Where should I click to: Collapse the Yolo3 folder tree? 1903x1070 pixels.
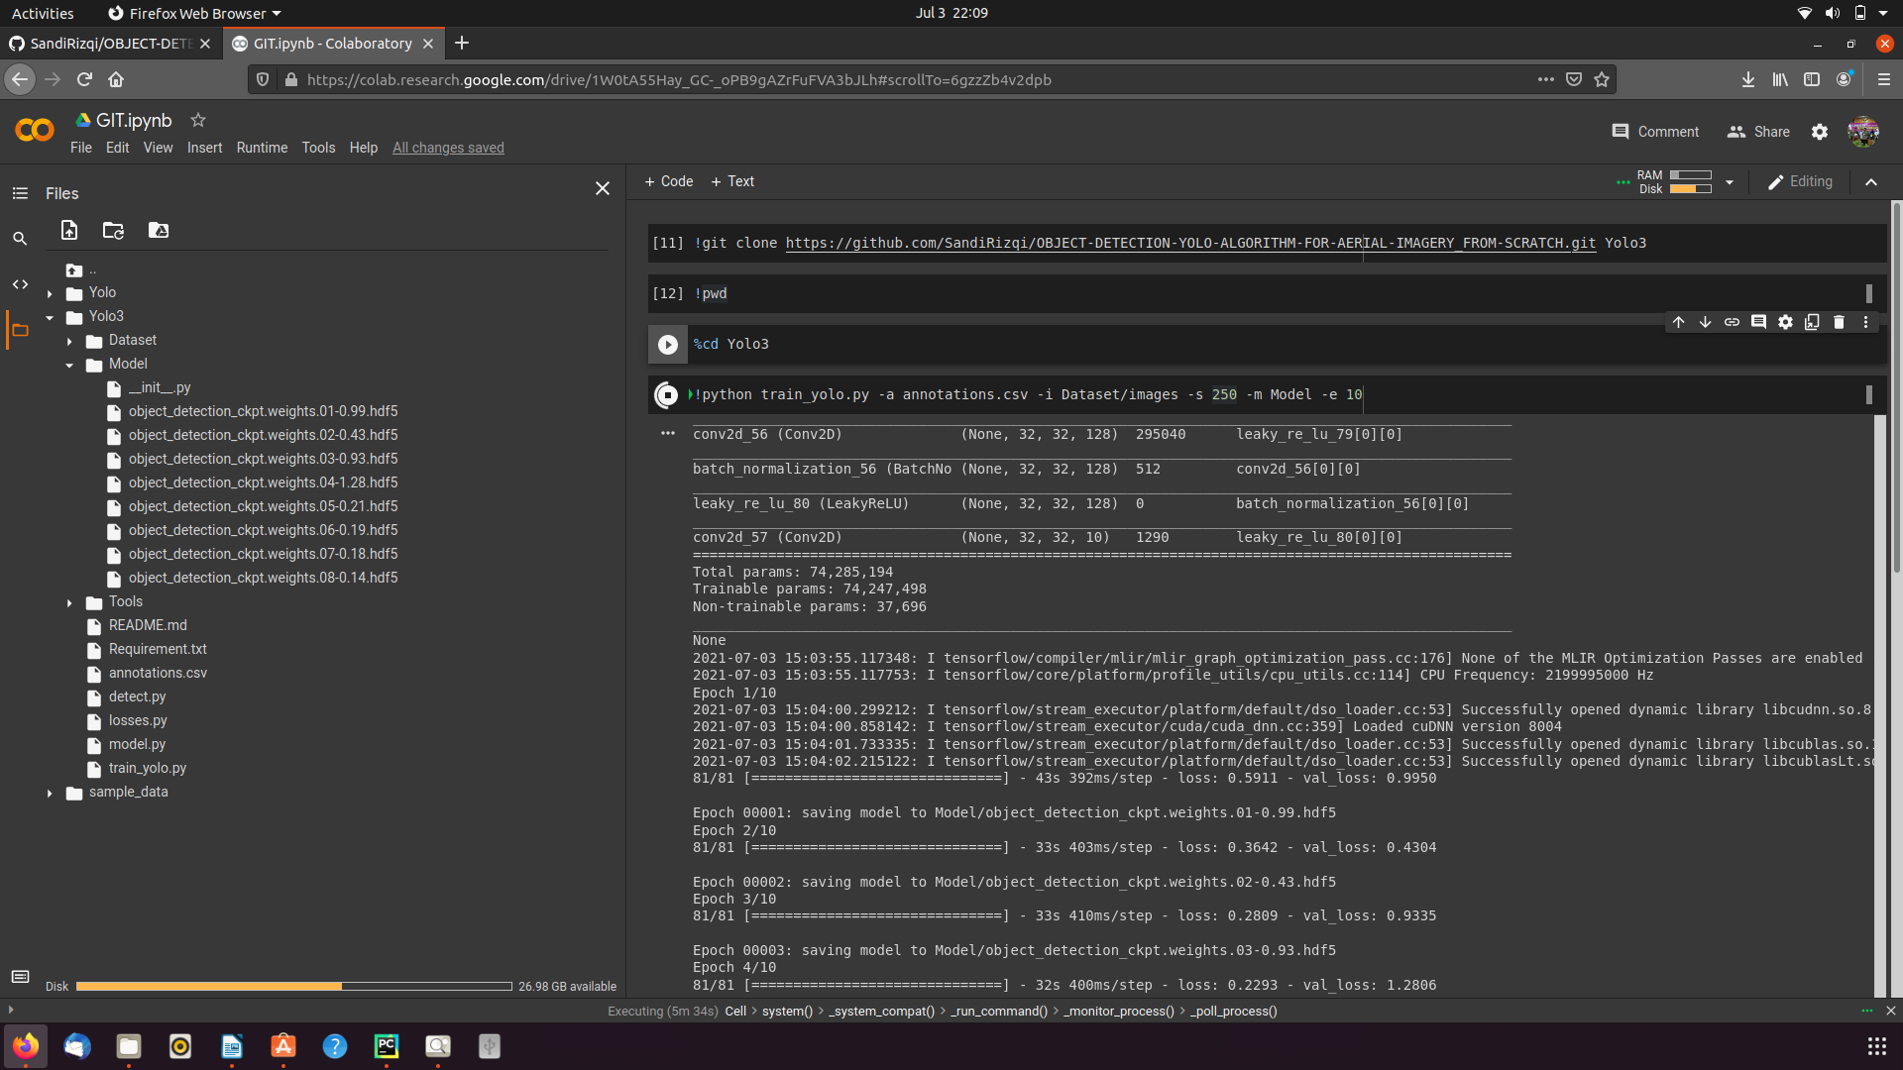(48, 316)
